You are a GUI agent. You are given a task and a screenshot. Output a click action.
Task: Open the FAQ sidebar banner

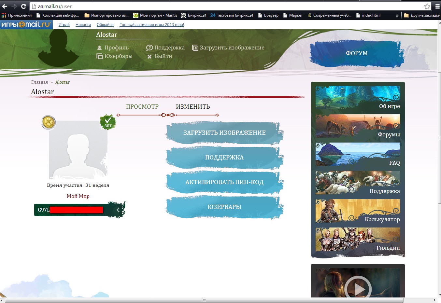358,155
